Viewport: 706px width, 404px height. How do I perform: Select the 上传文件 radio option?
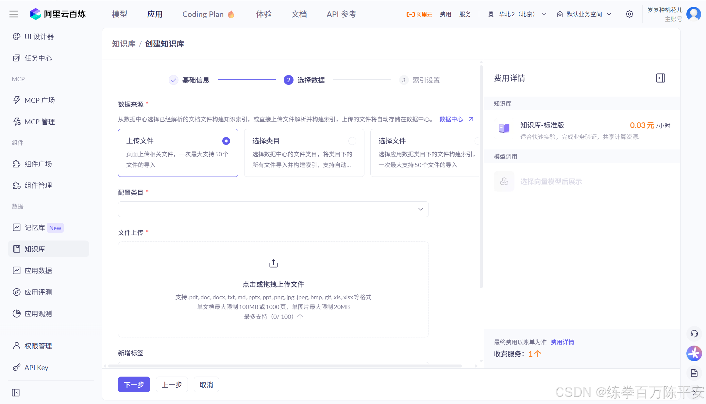click(x=226, y=141)
